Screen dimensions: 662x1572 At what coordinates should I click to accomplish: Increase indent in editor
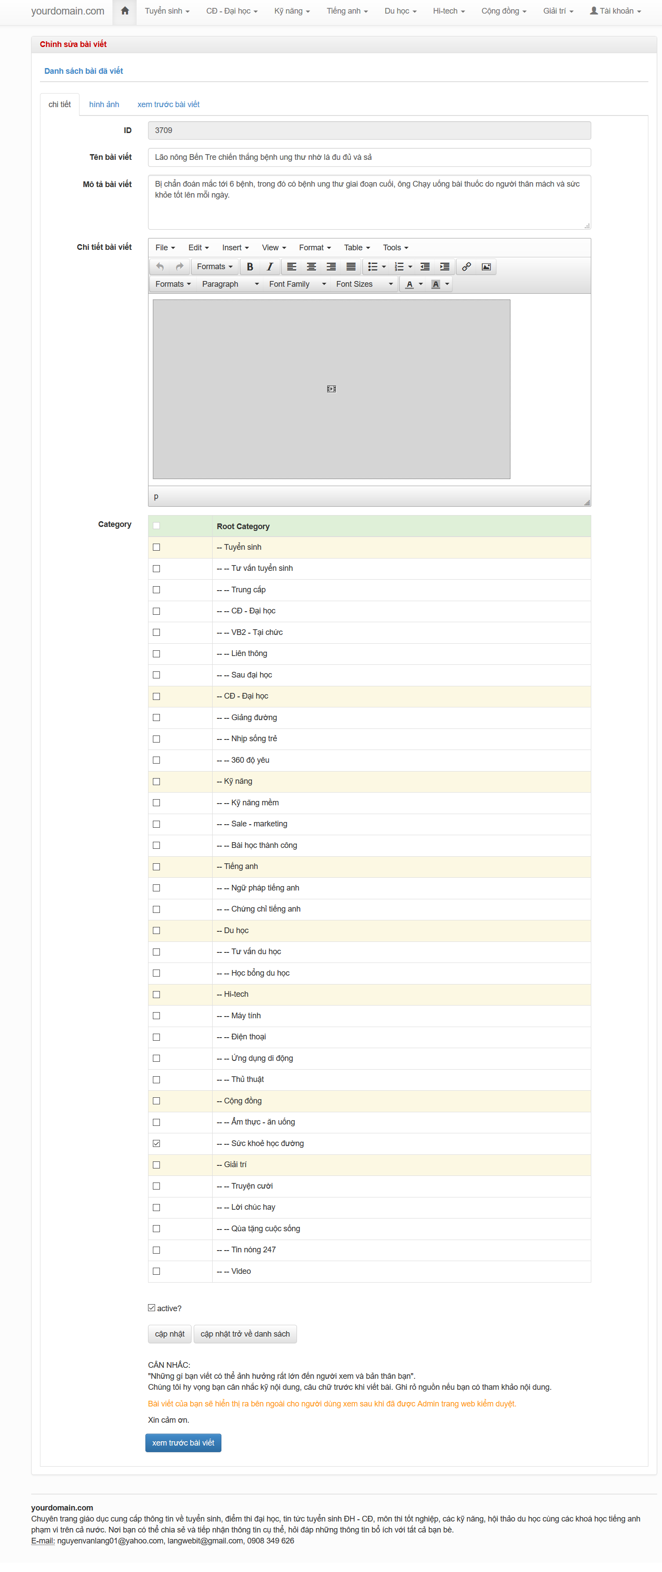click(x=445, y=267)
